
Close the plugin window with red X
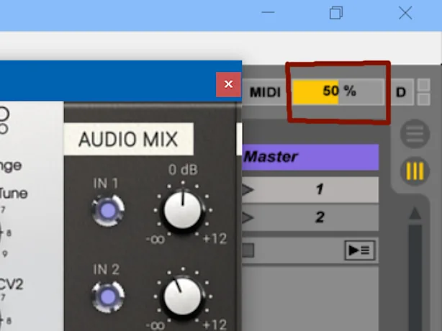point(228,84)
